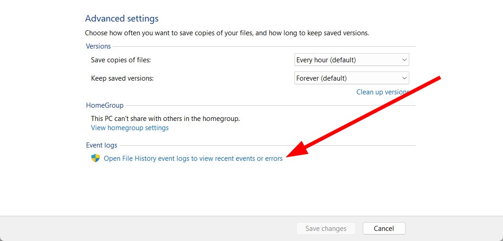Screen dimensions: 503x241
Task: Click the shield icon beside event logs link
Action: (x=96, y=158)
